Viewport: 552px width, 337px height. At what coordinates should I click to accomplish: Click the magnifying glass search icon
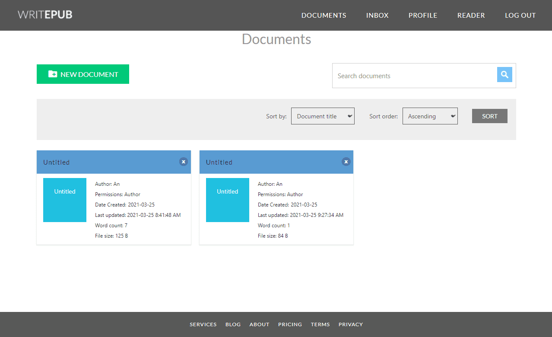pyautogui.click(x=504, y=75)
